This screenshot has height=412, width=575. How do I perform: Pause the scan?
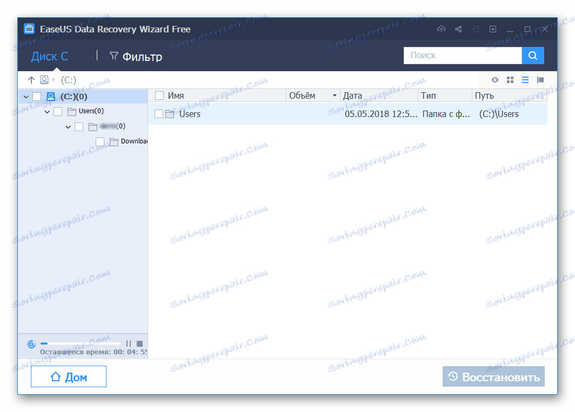pos(129,344)
